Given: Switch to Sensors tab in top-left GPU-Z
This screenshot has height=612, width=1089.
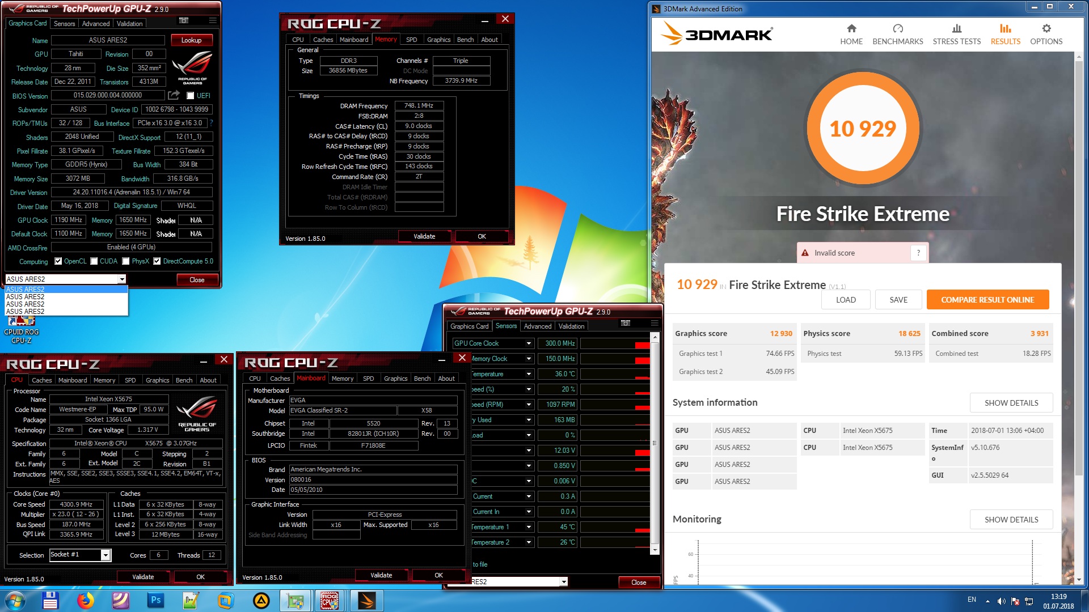Looking at the screenshot, I should pyautogui.click(x=64, y=23).
